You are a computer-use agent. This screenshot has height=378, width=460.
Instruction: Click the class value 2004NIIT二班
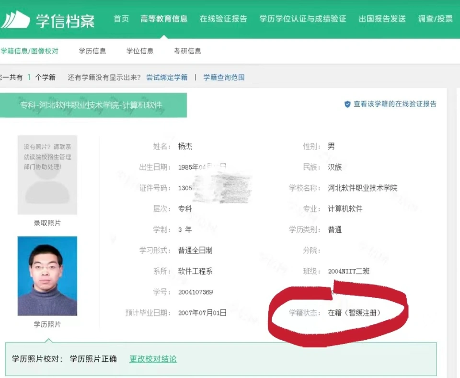(349, 271)
